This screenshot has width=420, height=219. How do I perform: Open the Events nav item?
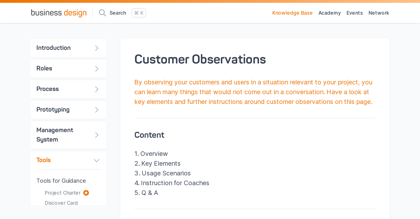click(355, 13)
